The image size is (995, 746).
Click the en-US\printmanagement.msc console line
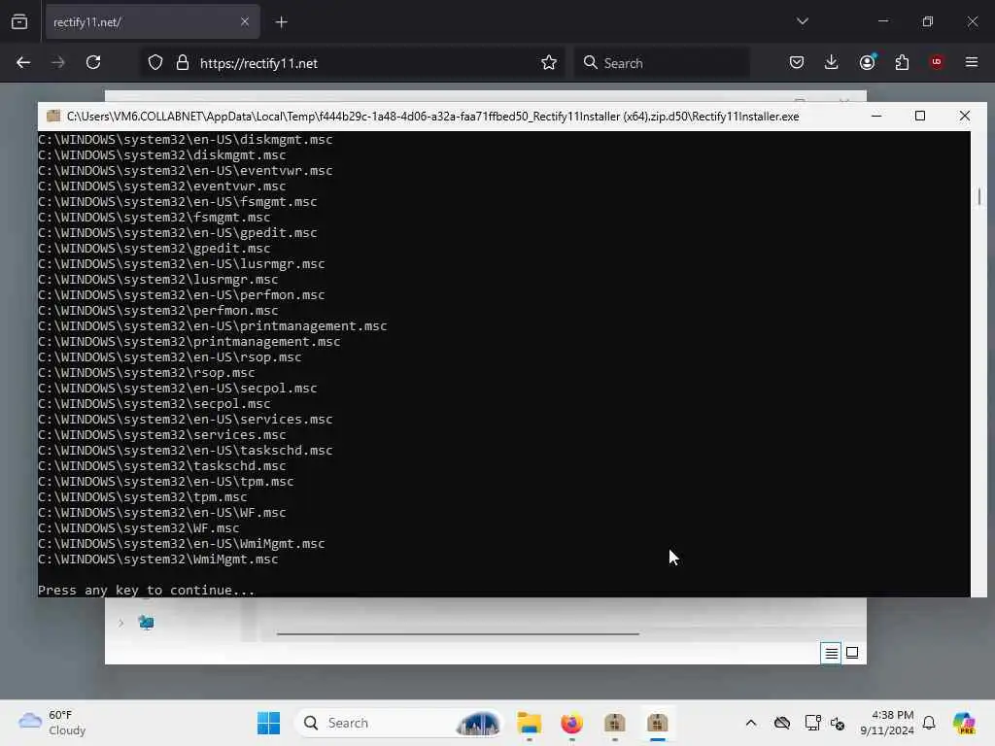click(x=212, y=326)
